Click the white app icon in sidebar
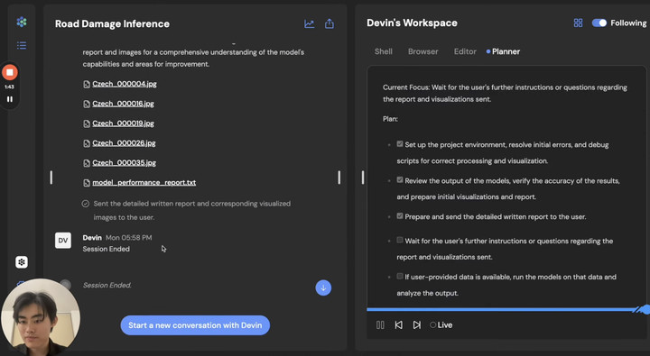 [x=22, y=262]
